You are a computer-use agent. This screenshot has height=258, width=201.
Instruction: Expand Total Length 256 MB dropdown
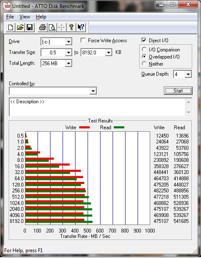click(x=68, y=63)
